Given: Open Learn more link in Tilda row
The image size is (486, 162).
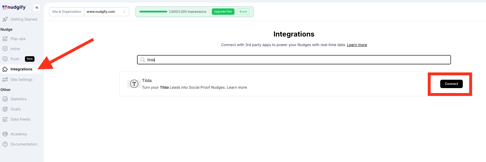Looking at the screenshot, I should [237, 88].
